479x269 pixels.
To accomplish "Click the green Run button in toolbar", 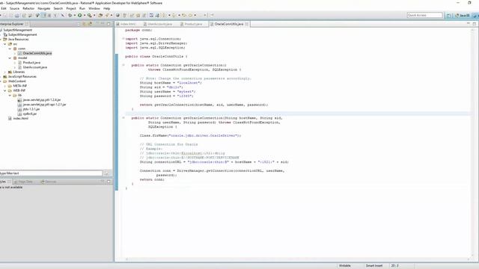I will click(x=80, y=15).
